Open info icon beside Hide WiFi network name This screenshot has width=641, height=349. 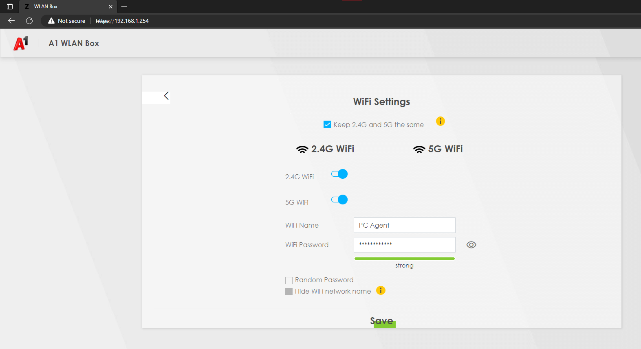click(x=381, y=290)
